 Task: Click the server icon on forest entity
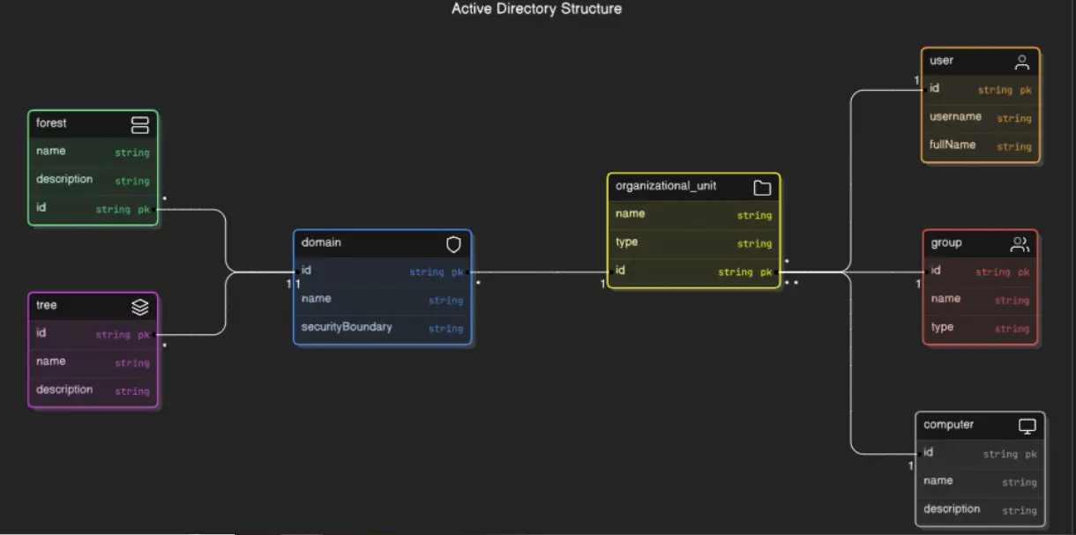point(139,124)
